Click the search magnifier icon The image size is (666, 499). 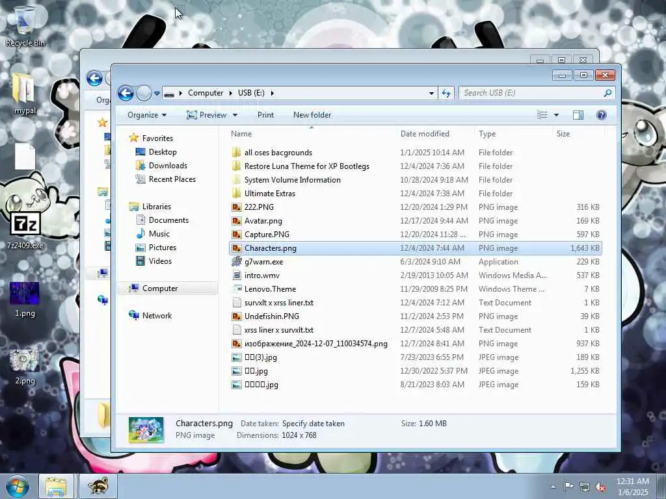pyautogui.click(x=608, y=93)
